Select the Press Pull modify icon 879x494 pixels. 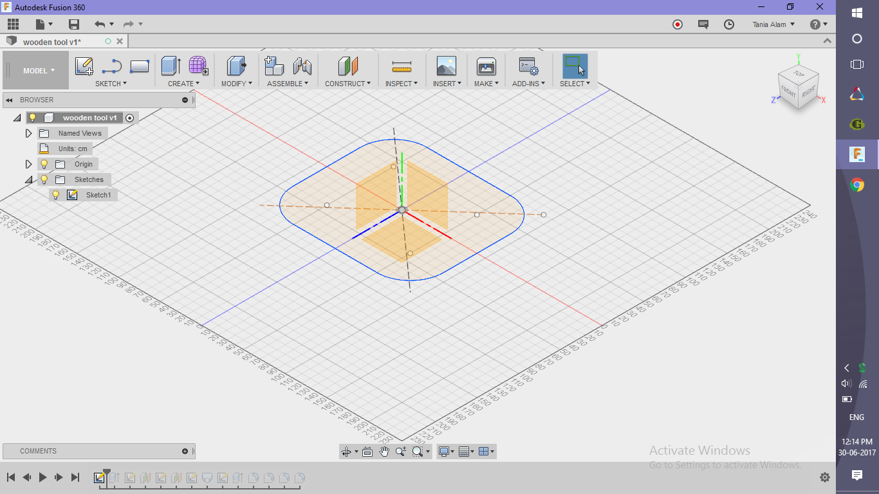point(236,66)
